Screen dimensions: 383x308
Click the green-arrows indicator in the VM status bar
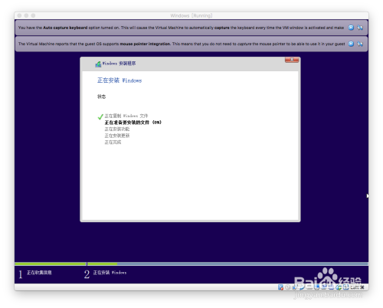click(x=339, y=287)
